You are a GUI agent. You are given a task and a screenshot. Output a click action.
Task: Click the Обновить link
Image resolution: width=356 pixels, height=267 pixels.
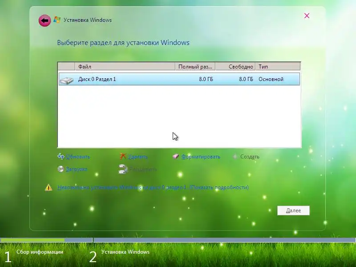[x=77, y=157]
